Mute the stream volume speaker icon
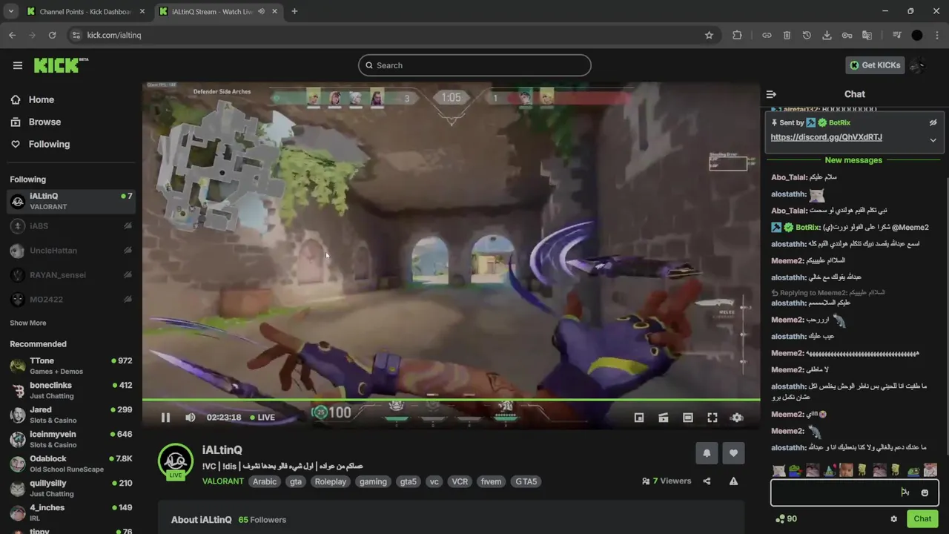This screenshot has width=949, height=534. pos(191,418)
